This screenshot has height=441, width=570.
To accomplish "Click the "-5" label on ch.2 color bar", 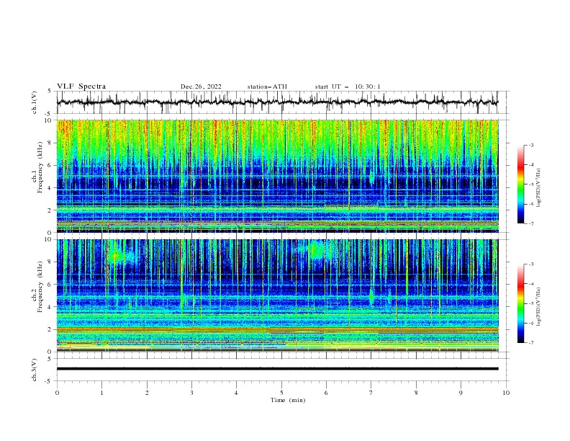I will [x=530, y=303].
